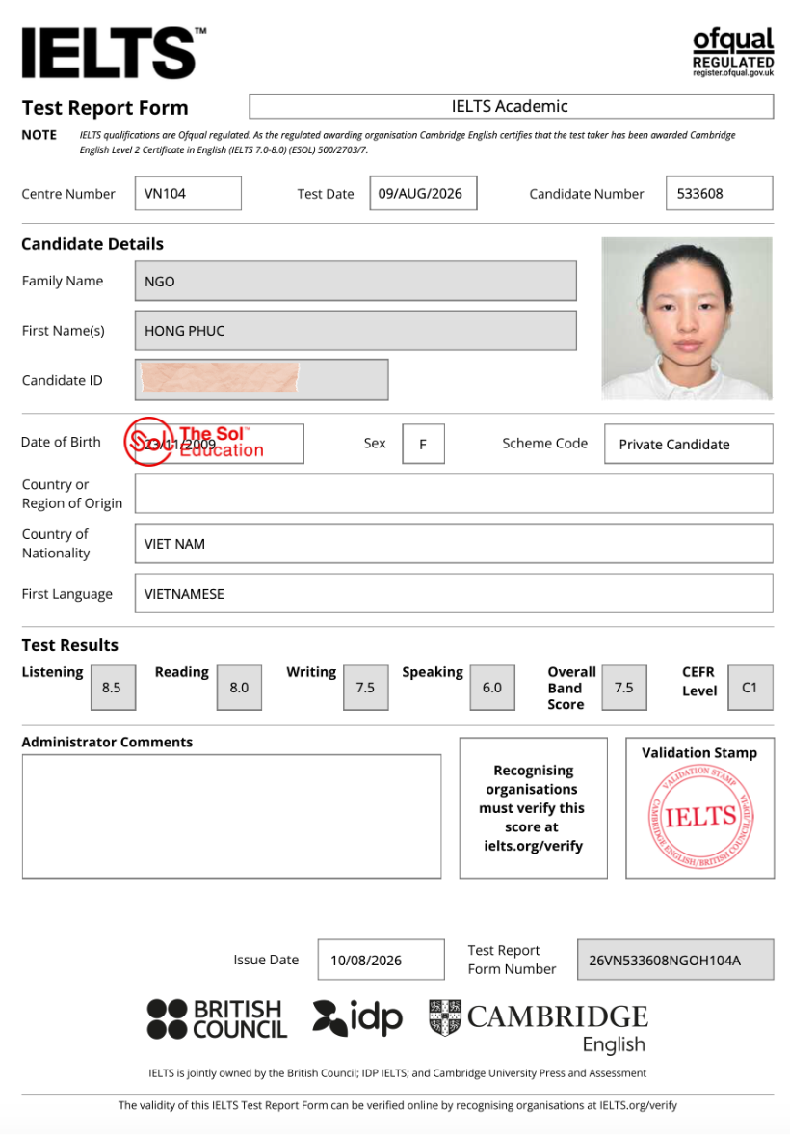Click the Candidate ID label
The width and height of the screenshot is (790, 1138).
63,380
